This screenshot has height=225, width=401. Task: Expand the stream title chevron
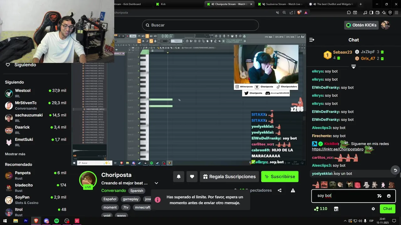click(x=156, y=183)
